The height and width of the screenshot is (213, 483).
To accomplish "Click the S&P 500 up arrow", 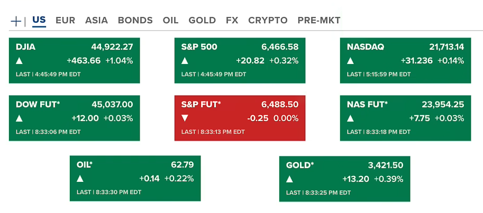I will click(185, 61).
